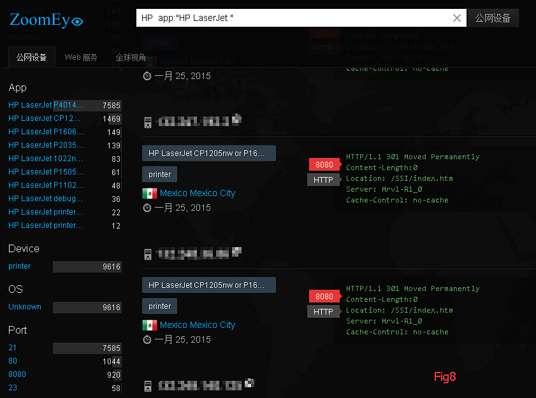Filter by HP LaserJet debug app
This screenshot has width=536, height=398.
coord(45,199)
